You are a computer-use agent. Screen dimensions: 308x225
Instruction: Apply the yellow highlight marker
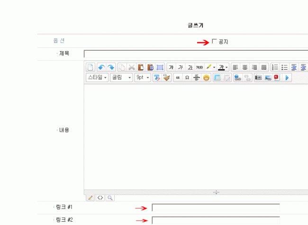coord(209,67)
